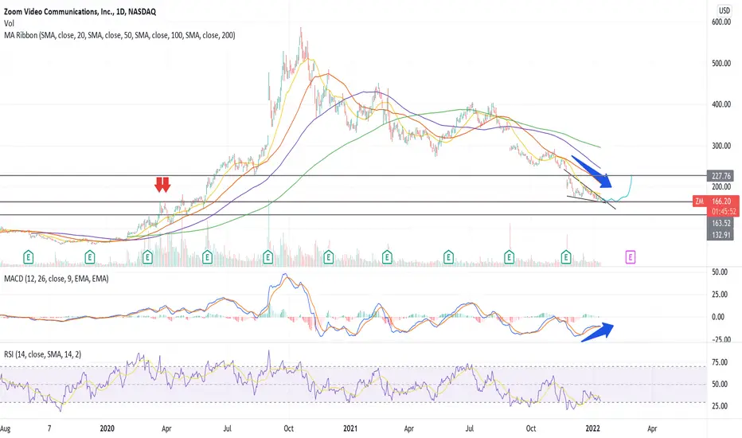Click the MACD (12, 26, close, 9) legend
This screenshot has height=438, width=742.
pyautogui.click(x=56, y=279)
